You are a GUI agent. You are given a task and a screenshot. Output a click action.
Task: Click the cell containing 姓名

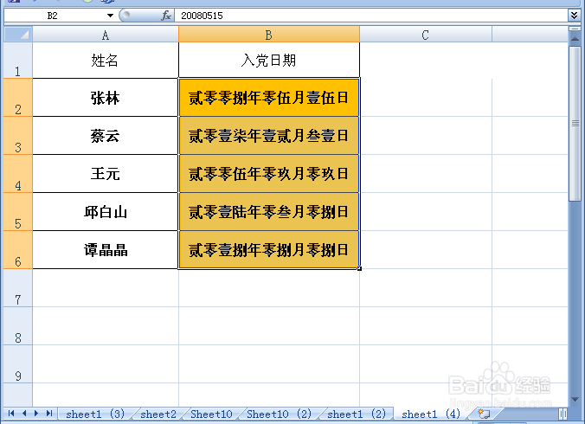(106, 61)
